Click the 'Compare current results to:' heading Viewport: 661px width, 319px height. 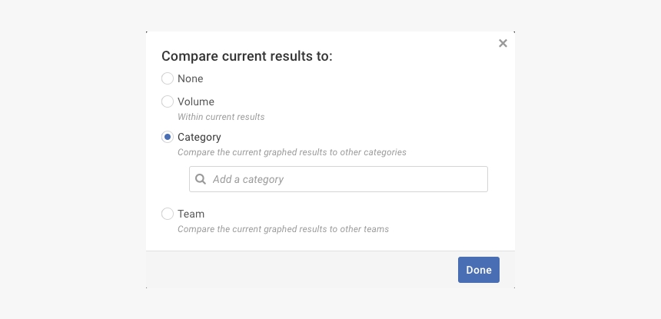click(x=247, y=56)
